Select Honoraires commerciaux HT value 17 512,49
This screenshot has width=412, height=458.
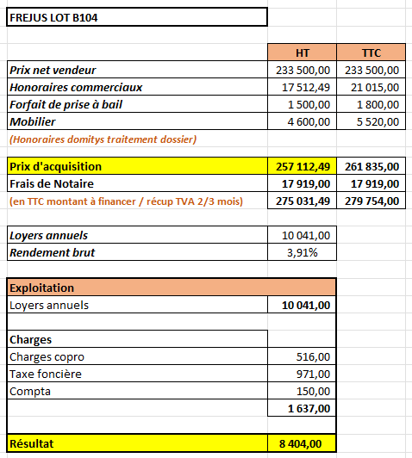click(302, 87)
